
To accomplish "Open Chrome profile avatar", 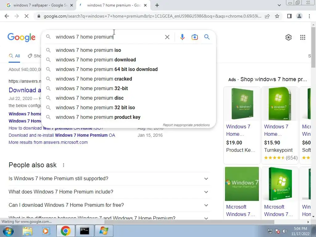I will tap(299, 16).
